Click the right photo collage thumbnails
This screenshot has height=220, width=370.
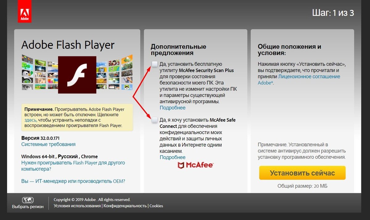click(x=114, y=73)
